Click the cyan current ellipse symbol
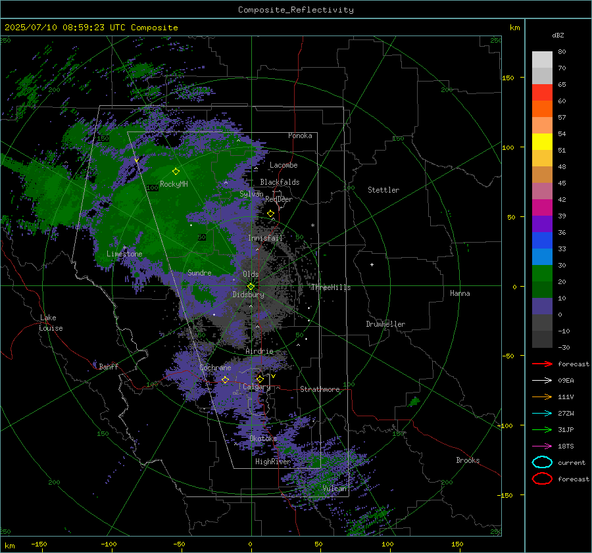 coord(542,462)
